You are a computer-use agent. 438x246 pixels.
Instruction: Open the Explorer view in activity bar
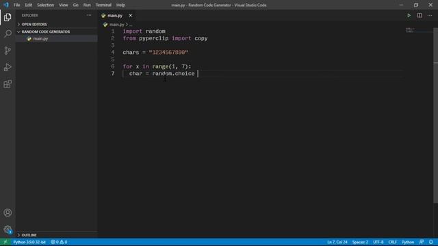point(8,17)
